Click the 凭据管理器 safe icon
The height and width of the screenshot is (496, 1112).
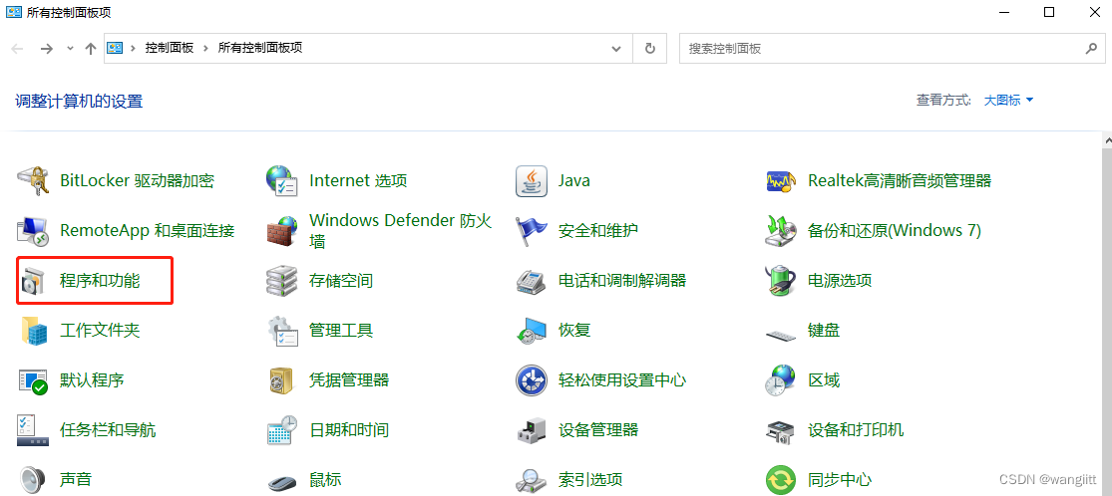click(x=281, y=380)
